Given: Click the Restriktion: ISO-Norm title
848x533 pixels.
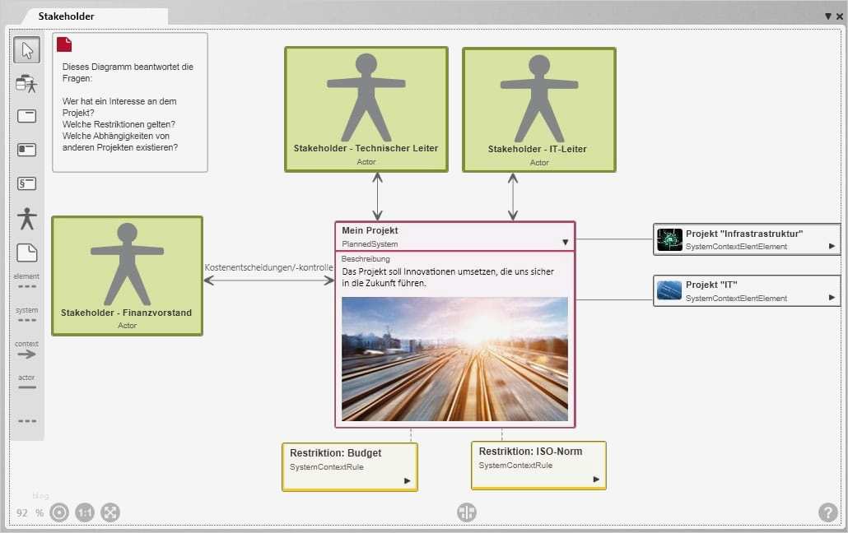Looking at the screenshot, I should pos(530,452).
